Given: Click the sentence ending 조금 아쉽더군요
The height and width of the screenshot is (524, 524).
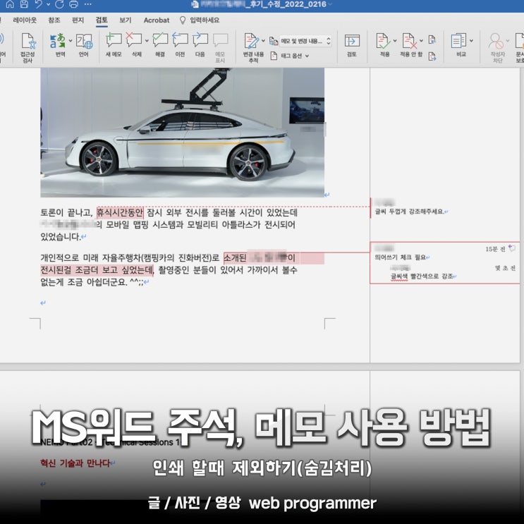Looking at the screenshot, I should coord(97,282).
